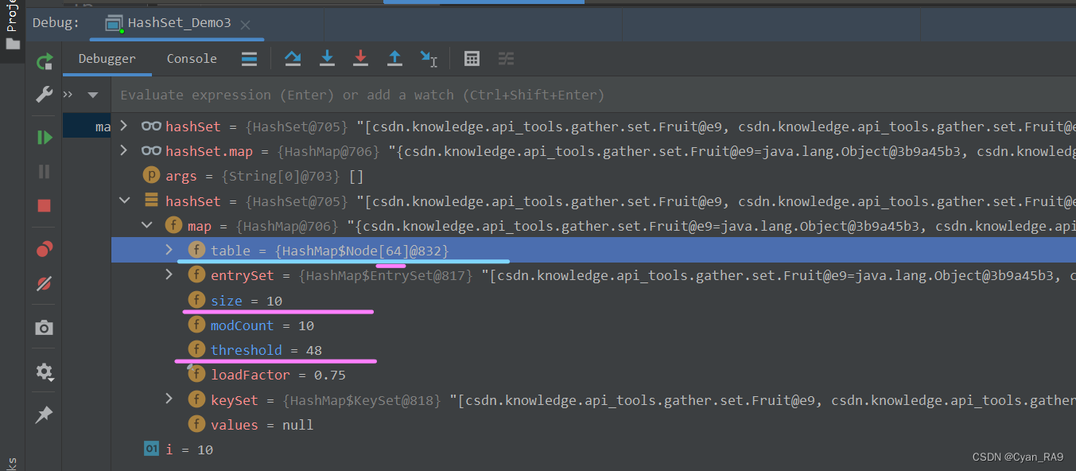Viewport: 1076px width, 471px height.
Task: Close the HashSet_Demo3 debug tab
Action: (246, 23)
